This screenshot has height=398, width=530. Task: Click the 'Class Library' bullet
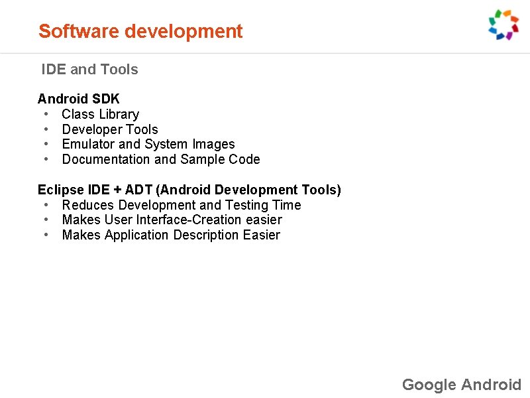click(x=101, y=114)
